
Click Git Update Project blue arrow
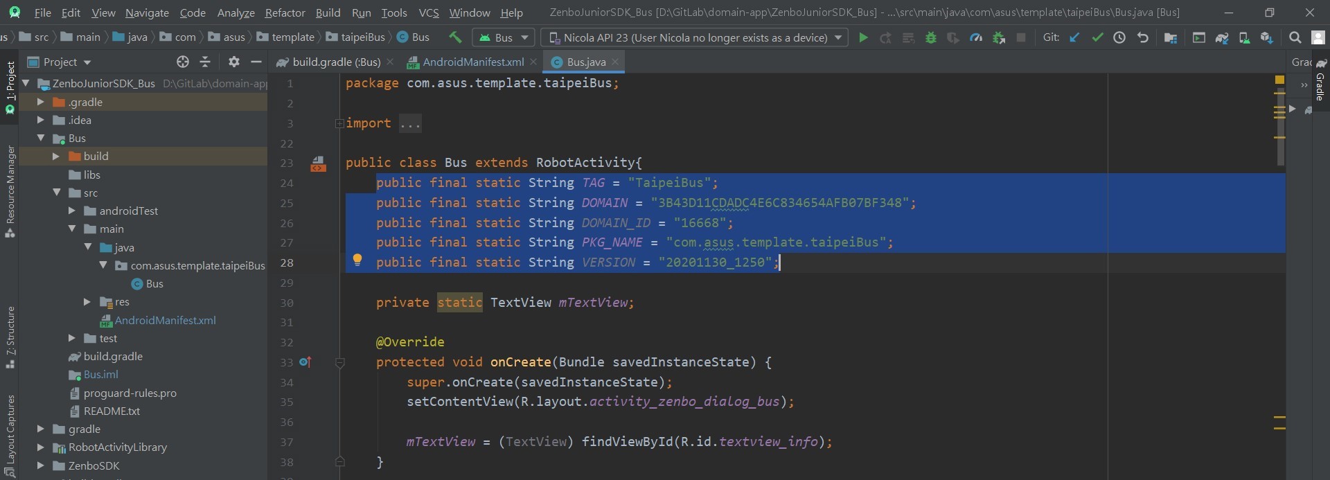pyautogui.click(x=1074, y=37)
